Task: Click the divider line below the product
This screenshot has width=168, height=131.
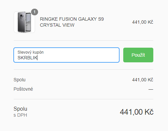Action: (83, 41)
